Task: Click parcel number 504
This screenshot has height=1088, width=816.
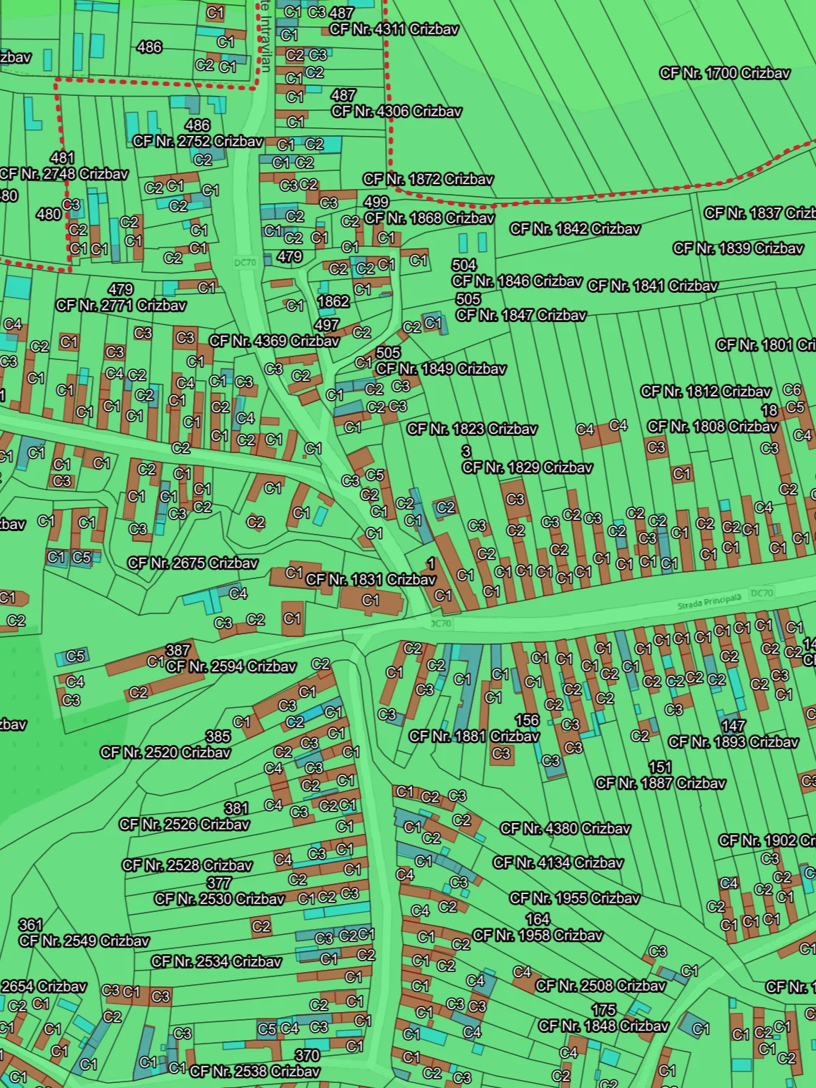Action: pos(465,265)
